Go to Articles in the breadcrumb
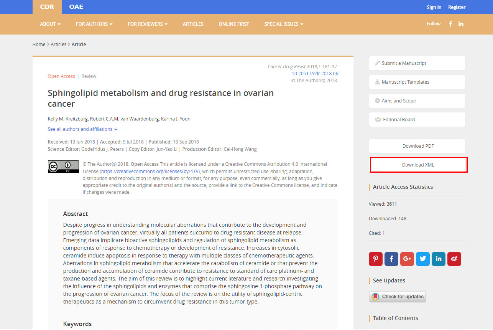493x330 pixels. coord(59,45)
